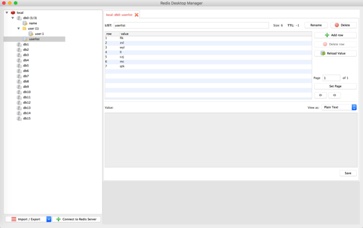Click the key icon beside user:1
This screenshot has height=228, width=363.
point(31,34)
